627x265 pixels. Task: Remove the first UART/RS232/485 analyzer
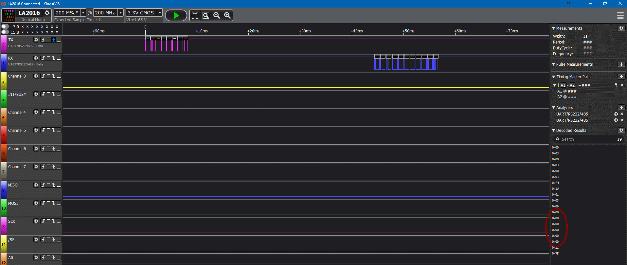click(622, 114)
